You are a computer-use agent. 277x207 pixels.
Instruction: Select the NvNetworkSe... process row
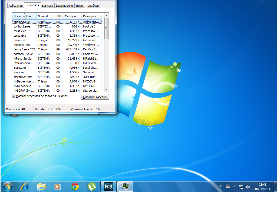[57, 86]
